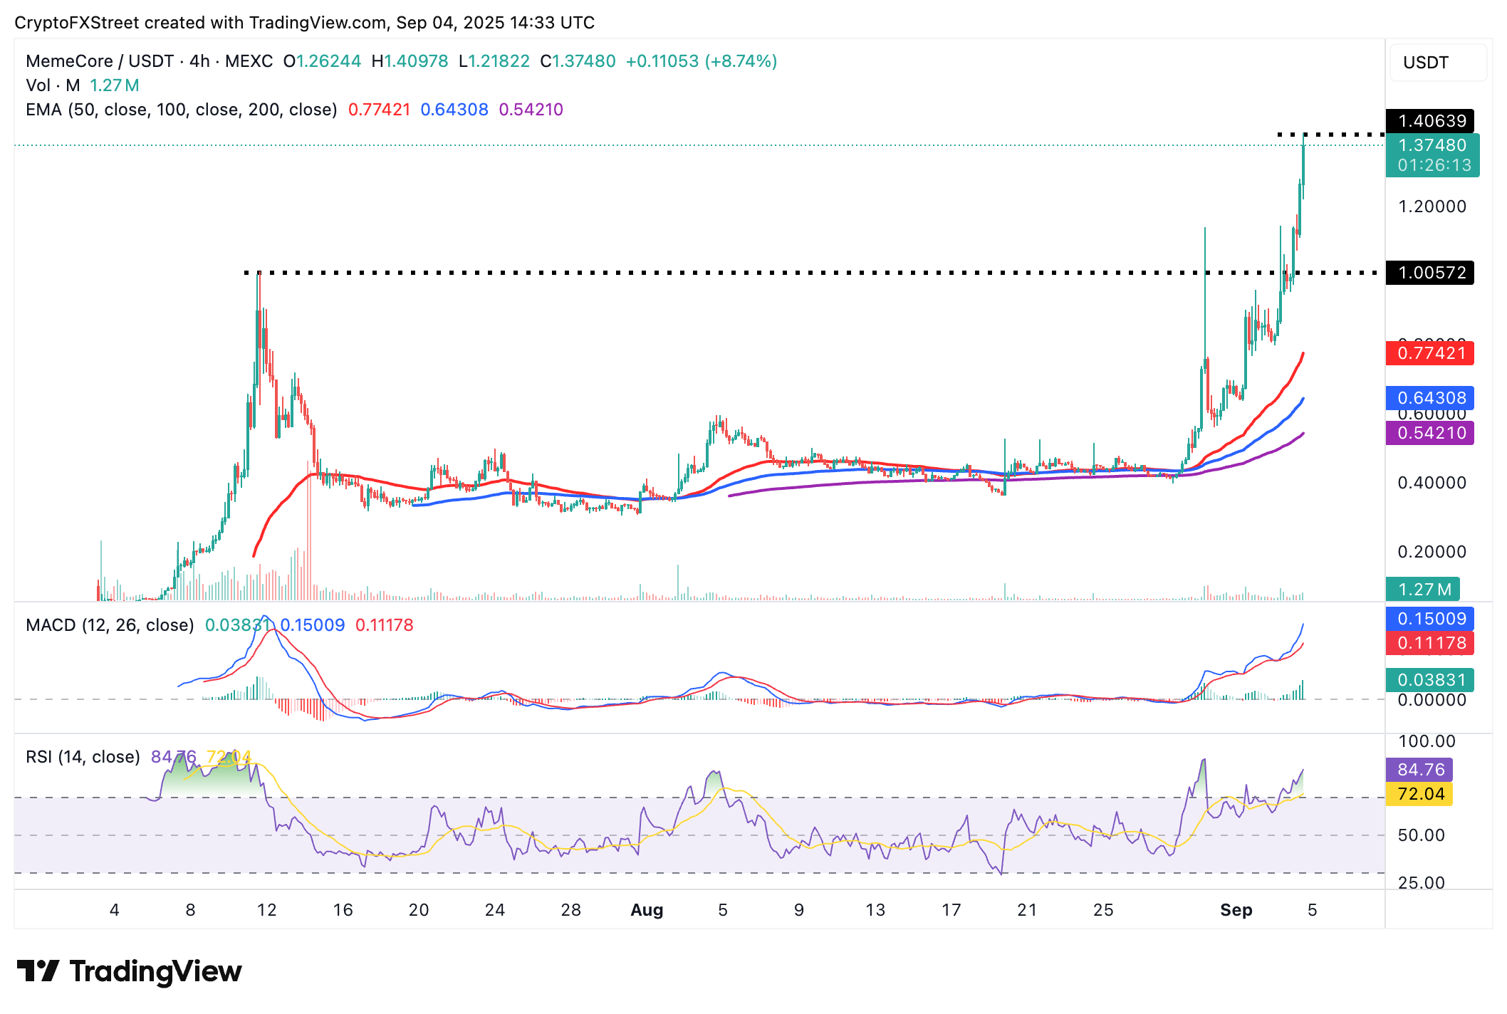This screenshot has height=1014, width=1507.
Task: Open the EMA indicator legend settings
Action: click(181, 110)
